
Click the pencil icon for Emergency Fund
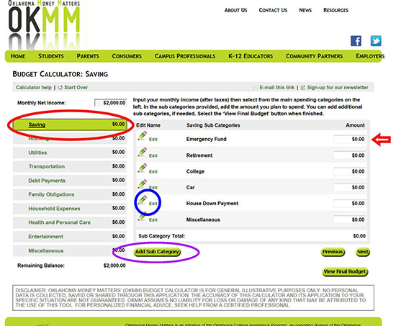142,136
